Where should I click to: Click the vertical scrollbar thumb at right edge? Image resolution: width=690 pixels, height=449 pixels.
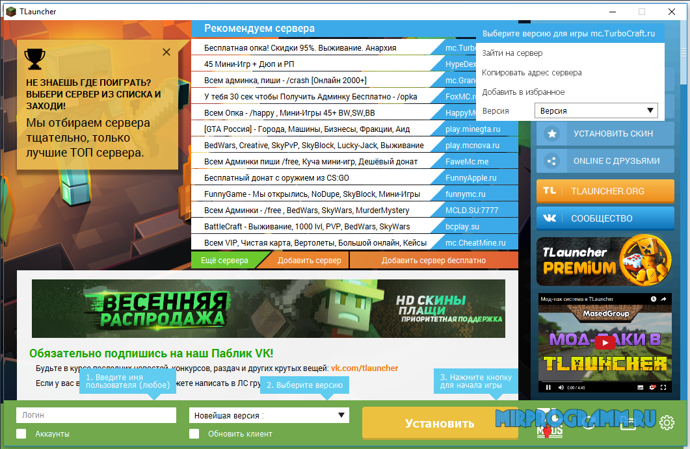point(683,54)
